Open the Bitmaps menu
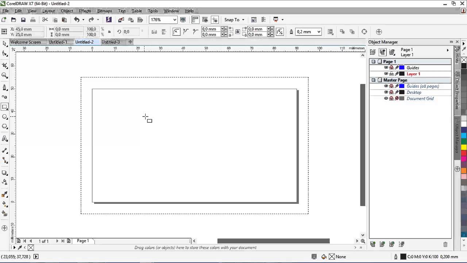Screen dimensions: 467x263 (x=104, y=11)
